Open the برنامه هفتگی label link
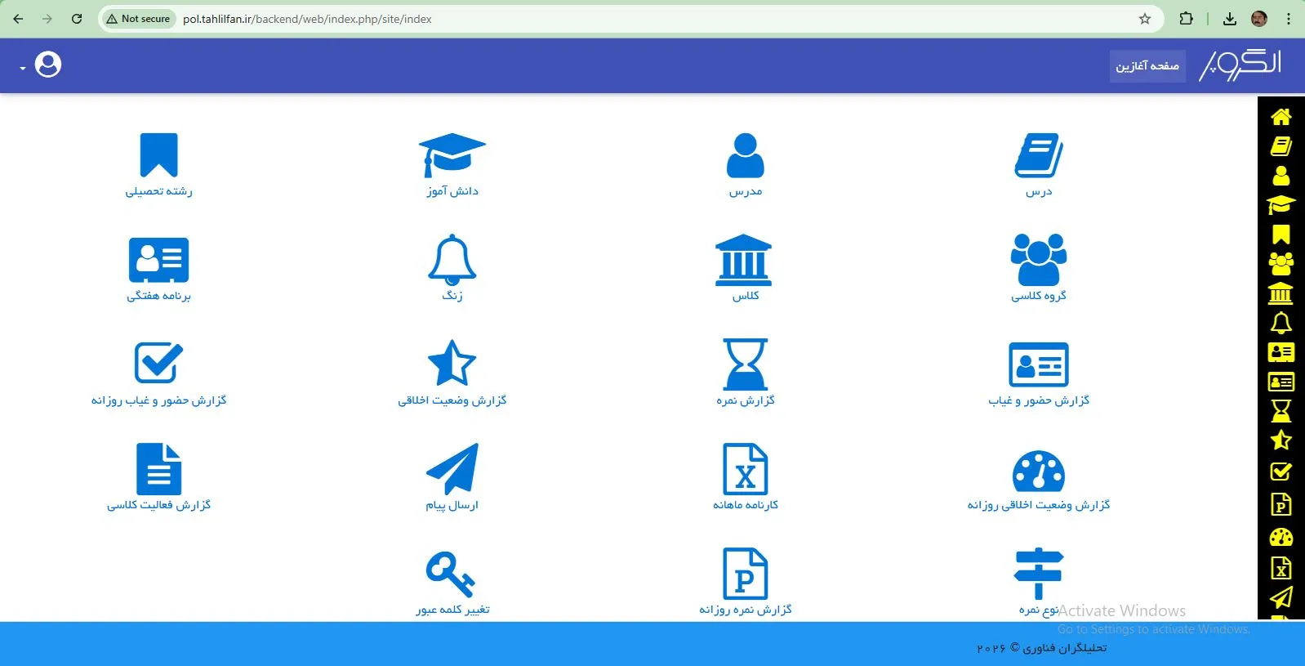The image size is (1305, 666). [158, 296]
